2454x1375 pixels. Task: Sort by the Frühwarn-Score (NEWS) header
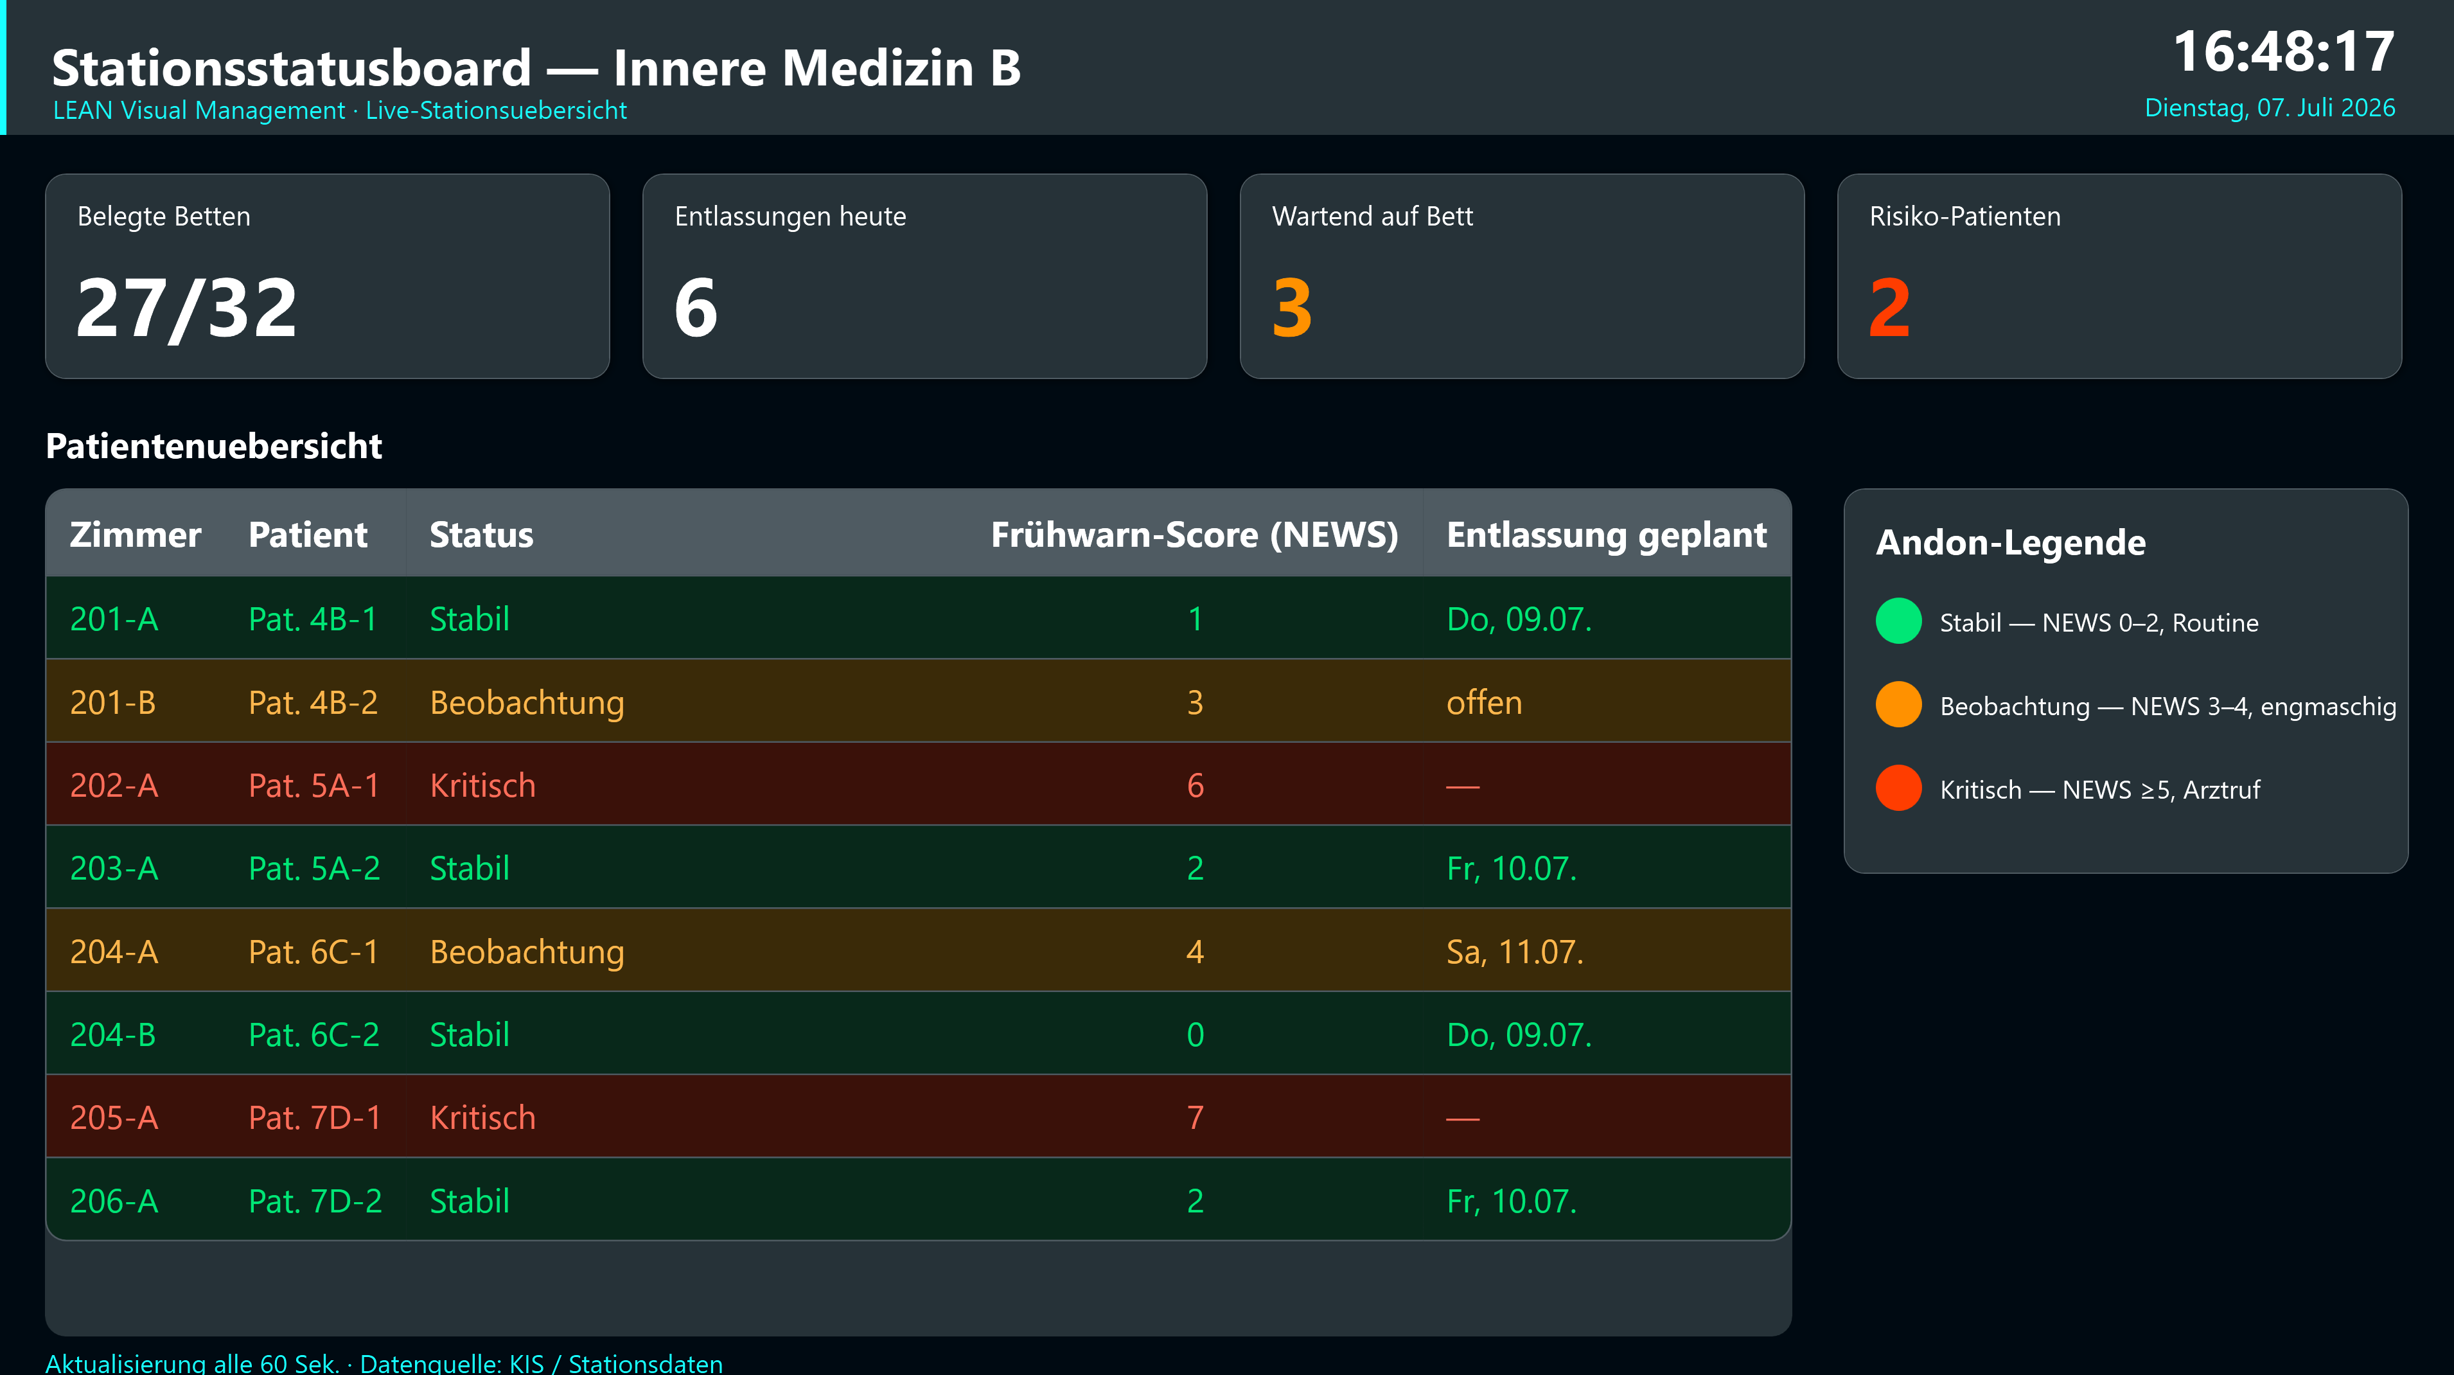tap(1195, 535)
